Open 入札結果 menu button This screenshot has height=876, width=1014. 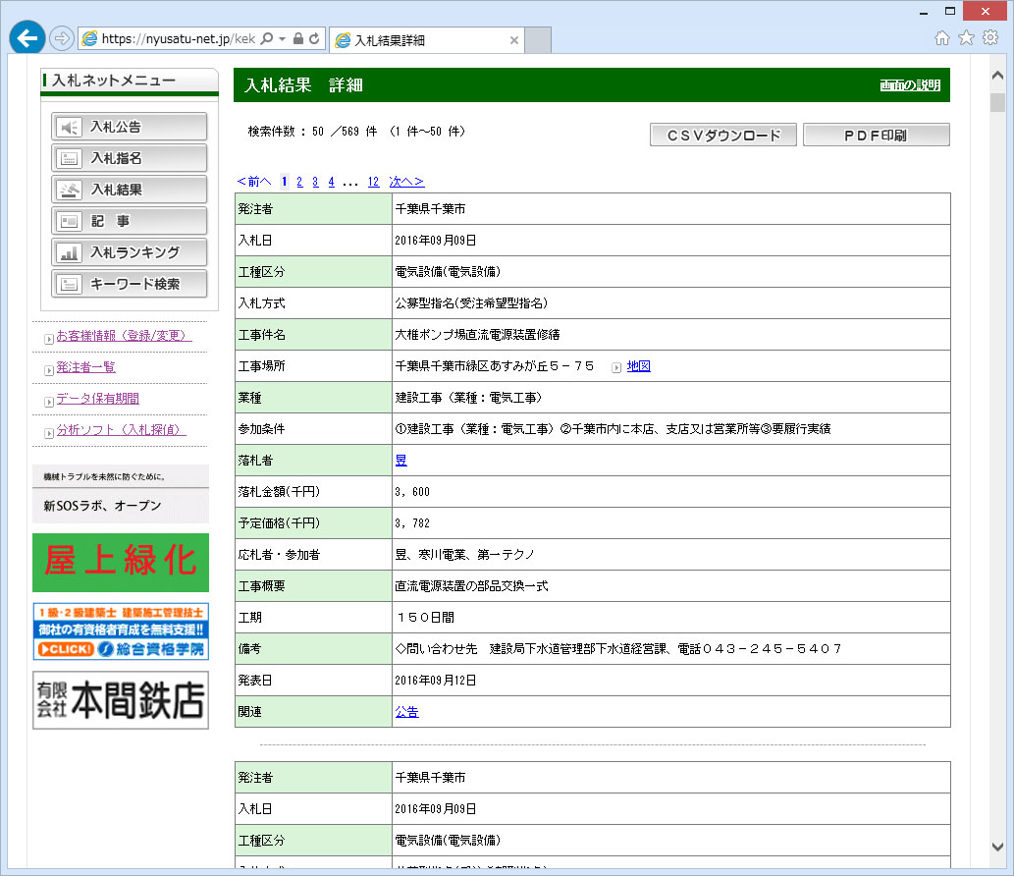pyautogui.click(x=130, y=190)
